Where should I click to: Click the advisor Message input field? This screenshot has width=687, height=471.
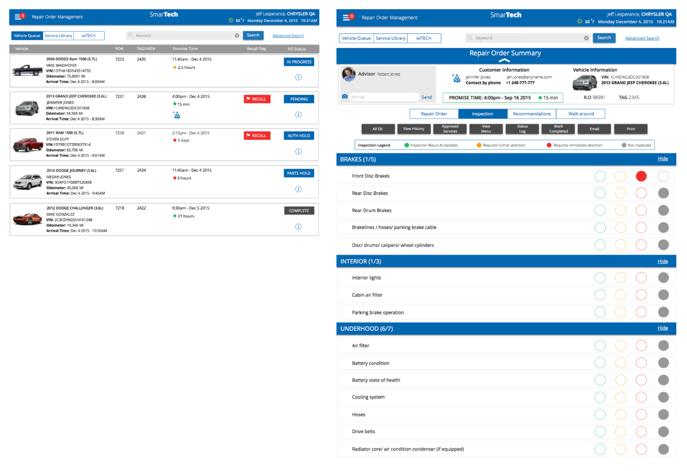pos(384,97)
